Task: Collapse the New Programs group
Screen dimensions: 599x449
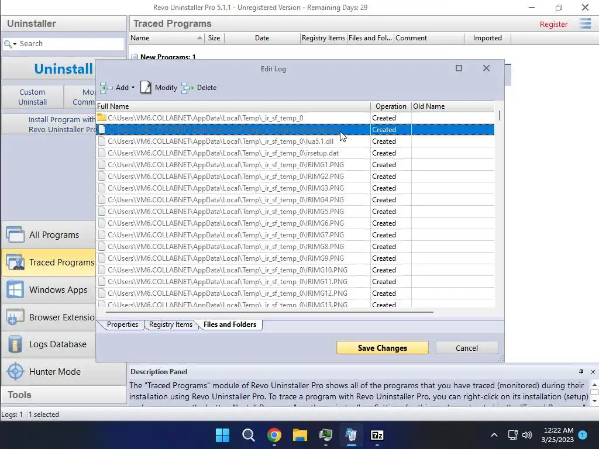Action: (135, 57)
